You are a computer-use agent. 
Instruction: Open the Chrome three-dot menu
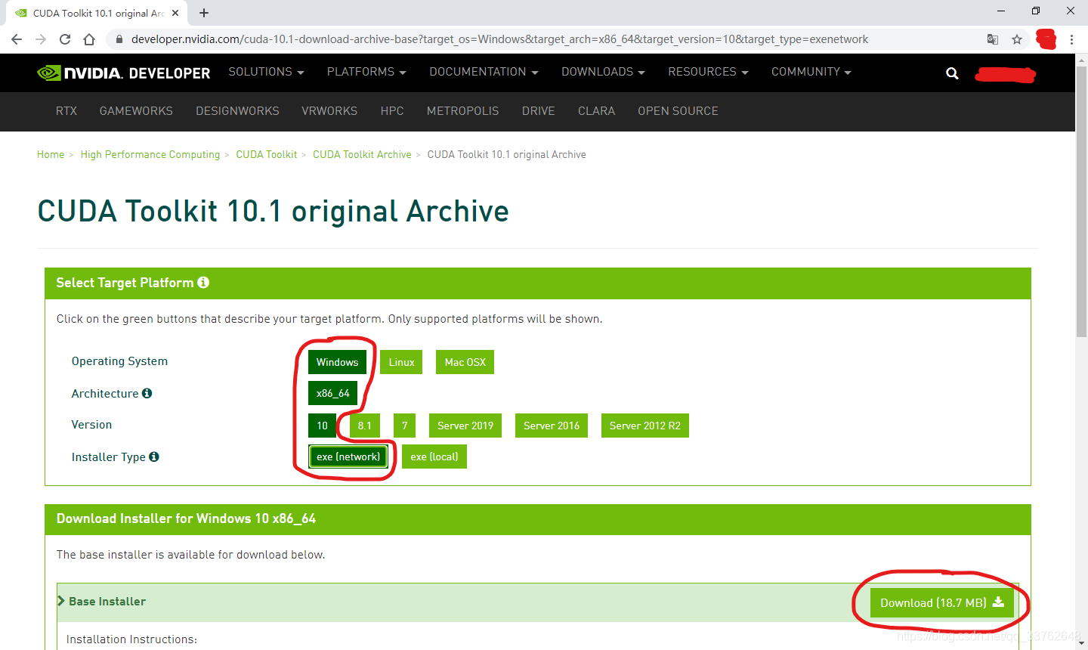[1071, 39]
